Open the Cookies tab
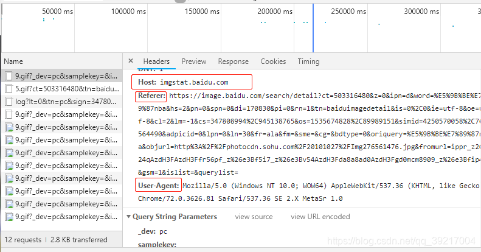 [273, 61]
